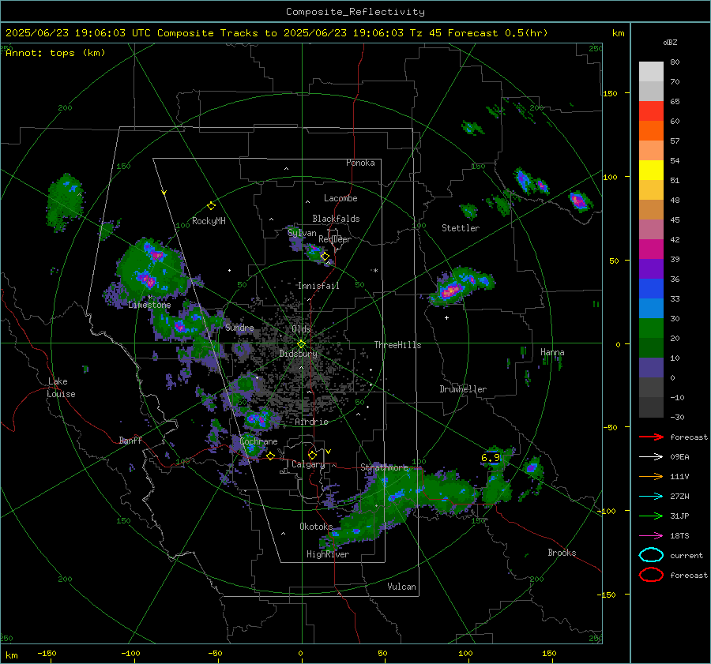Viewport: 711px width, 664px height.
Task: Click the Calgary city label
Action: [x=308, y=464]
